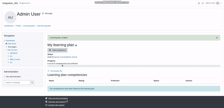
Task: Expand the BBB_course arrow
Action: [8, 59]
